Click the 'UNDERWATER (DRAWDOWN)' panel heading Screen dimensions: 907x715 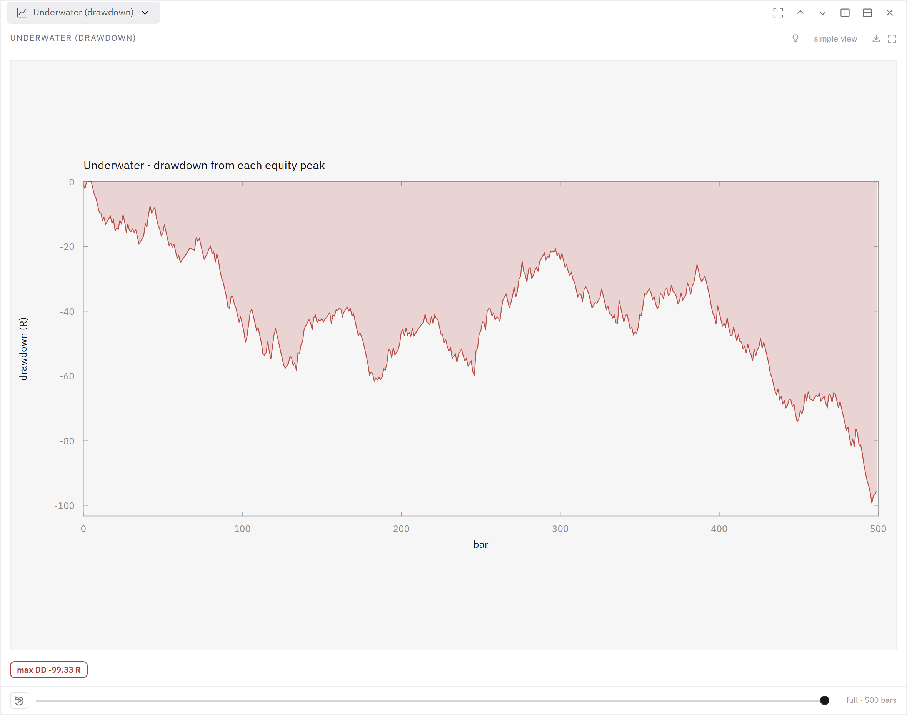(73, 38)
